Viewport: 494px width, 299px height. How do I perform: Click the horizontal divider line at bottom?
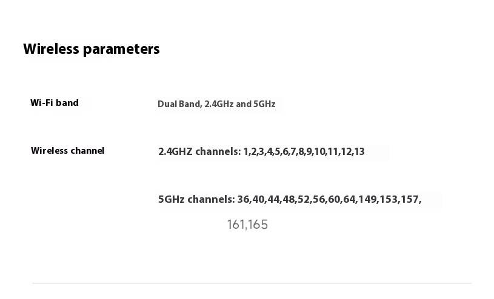[252, 283]
